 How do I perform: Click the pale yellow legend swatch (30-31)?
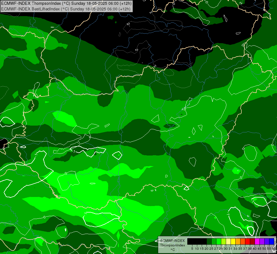tap(228, 242)
